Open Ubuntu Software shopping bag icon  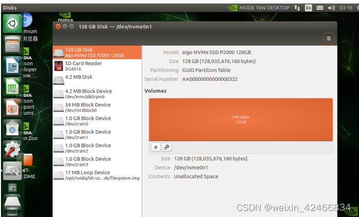(12, 129)
